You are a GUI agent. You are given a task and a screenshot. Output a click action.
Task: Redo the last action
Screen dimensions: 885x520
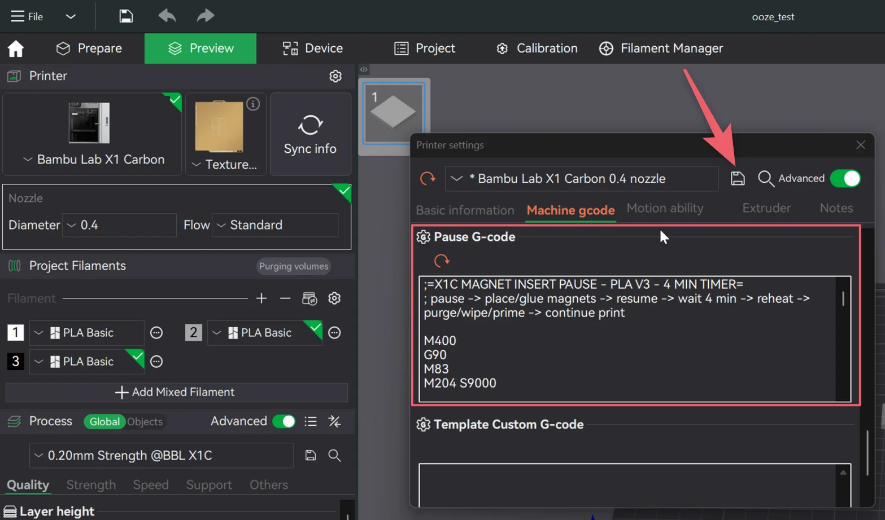206,16
